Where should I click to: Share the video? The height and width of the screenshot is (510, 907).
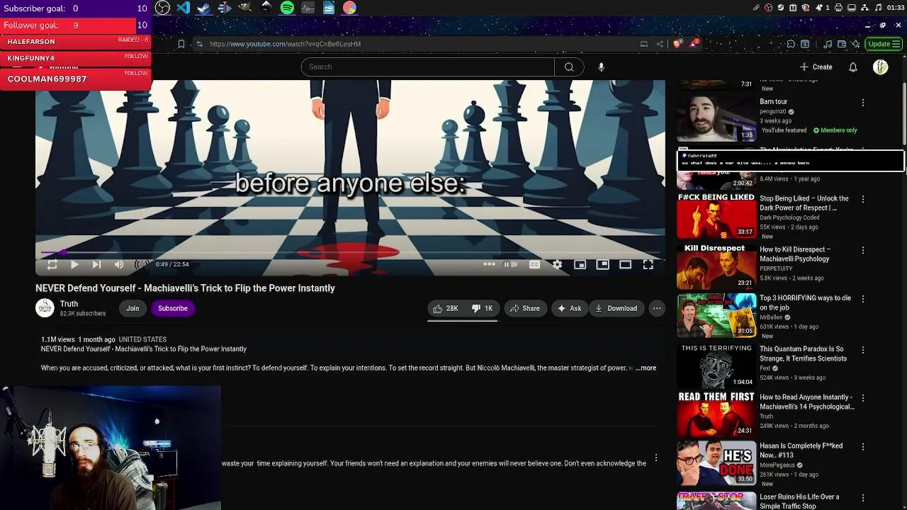(525, 308)
